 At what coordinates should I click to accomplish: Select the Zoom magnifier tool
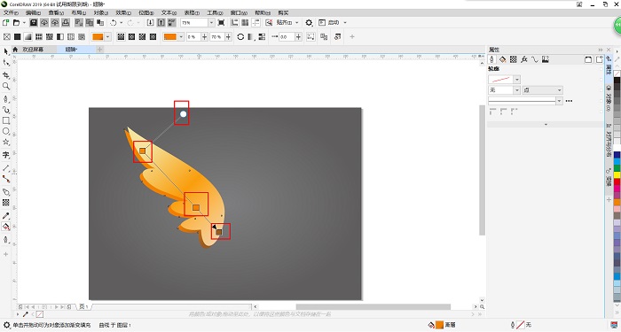click(6, 86)
